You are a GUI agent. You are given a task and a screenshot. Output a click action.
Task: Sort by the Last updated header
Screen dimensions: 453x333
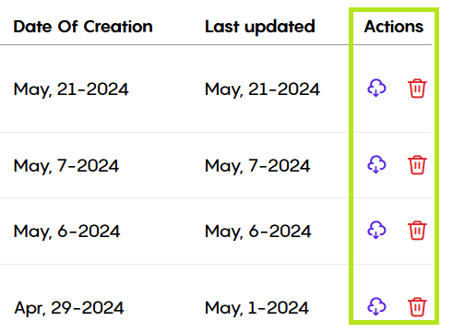point(260,27)
